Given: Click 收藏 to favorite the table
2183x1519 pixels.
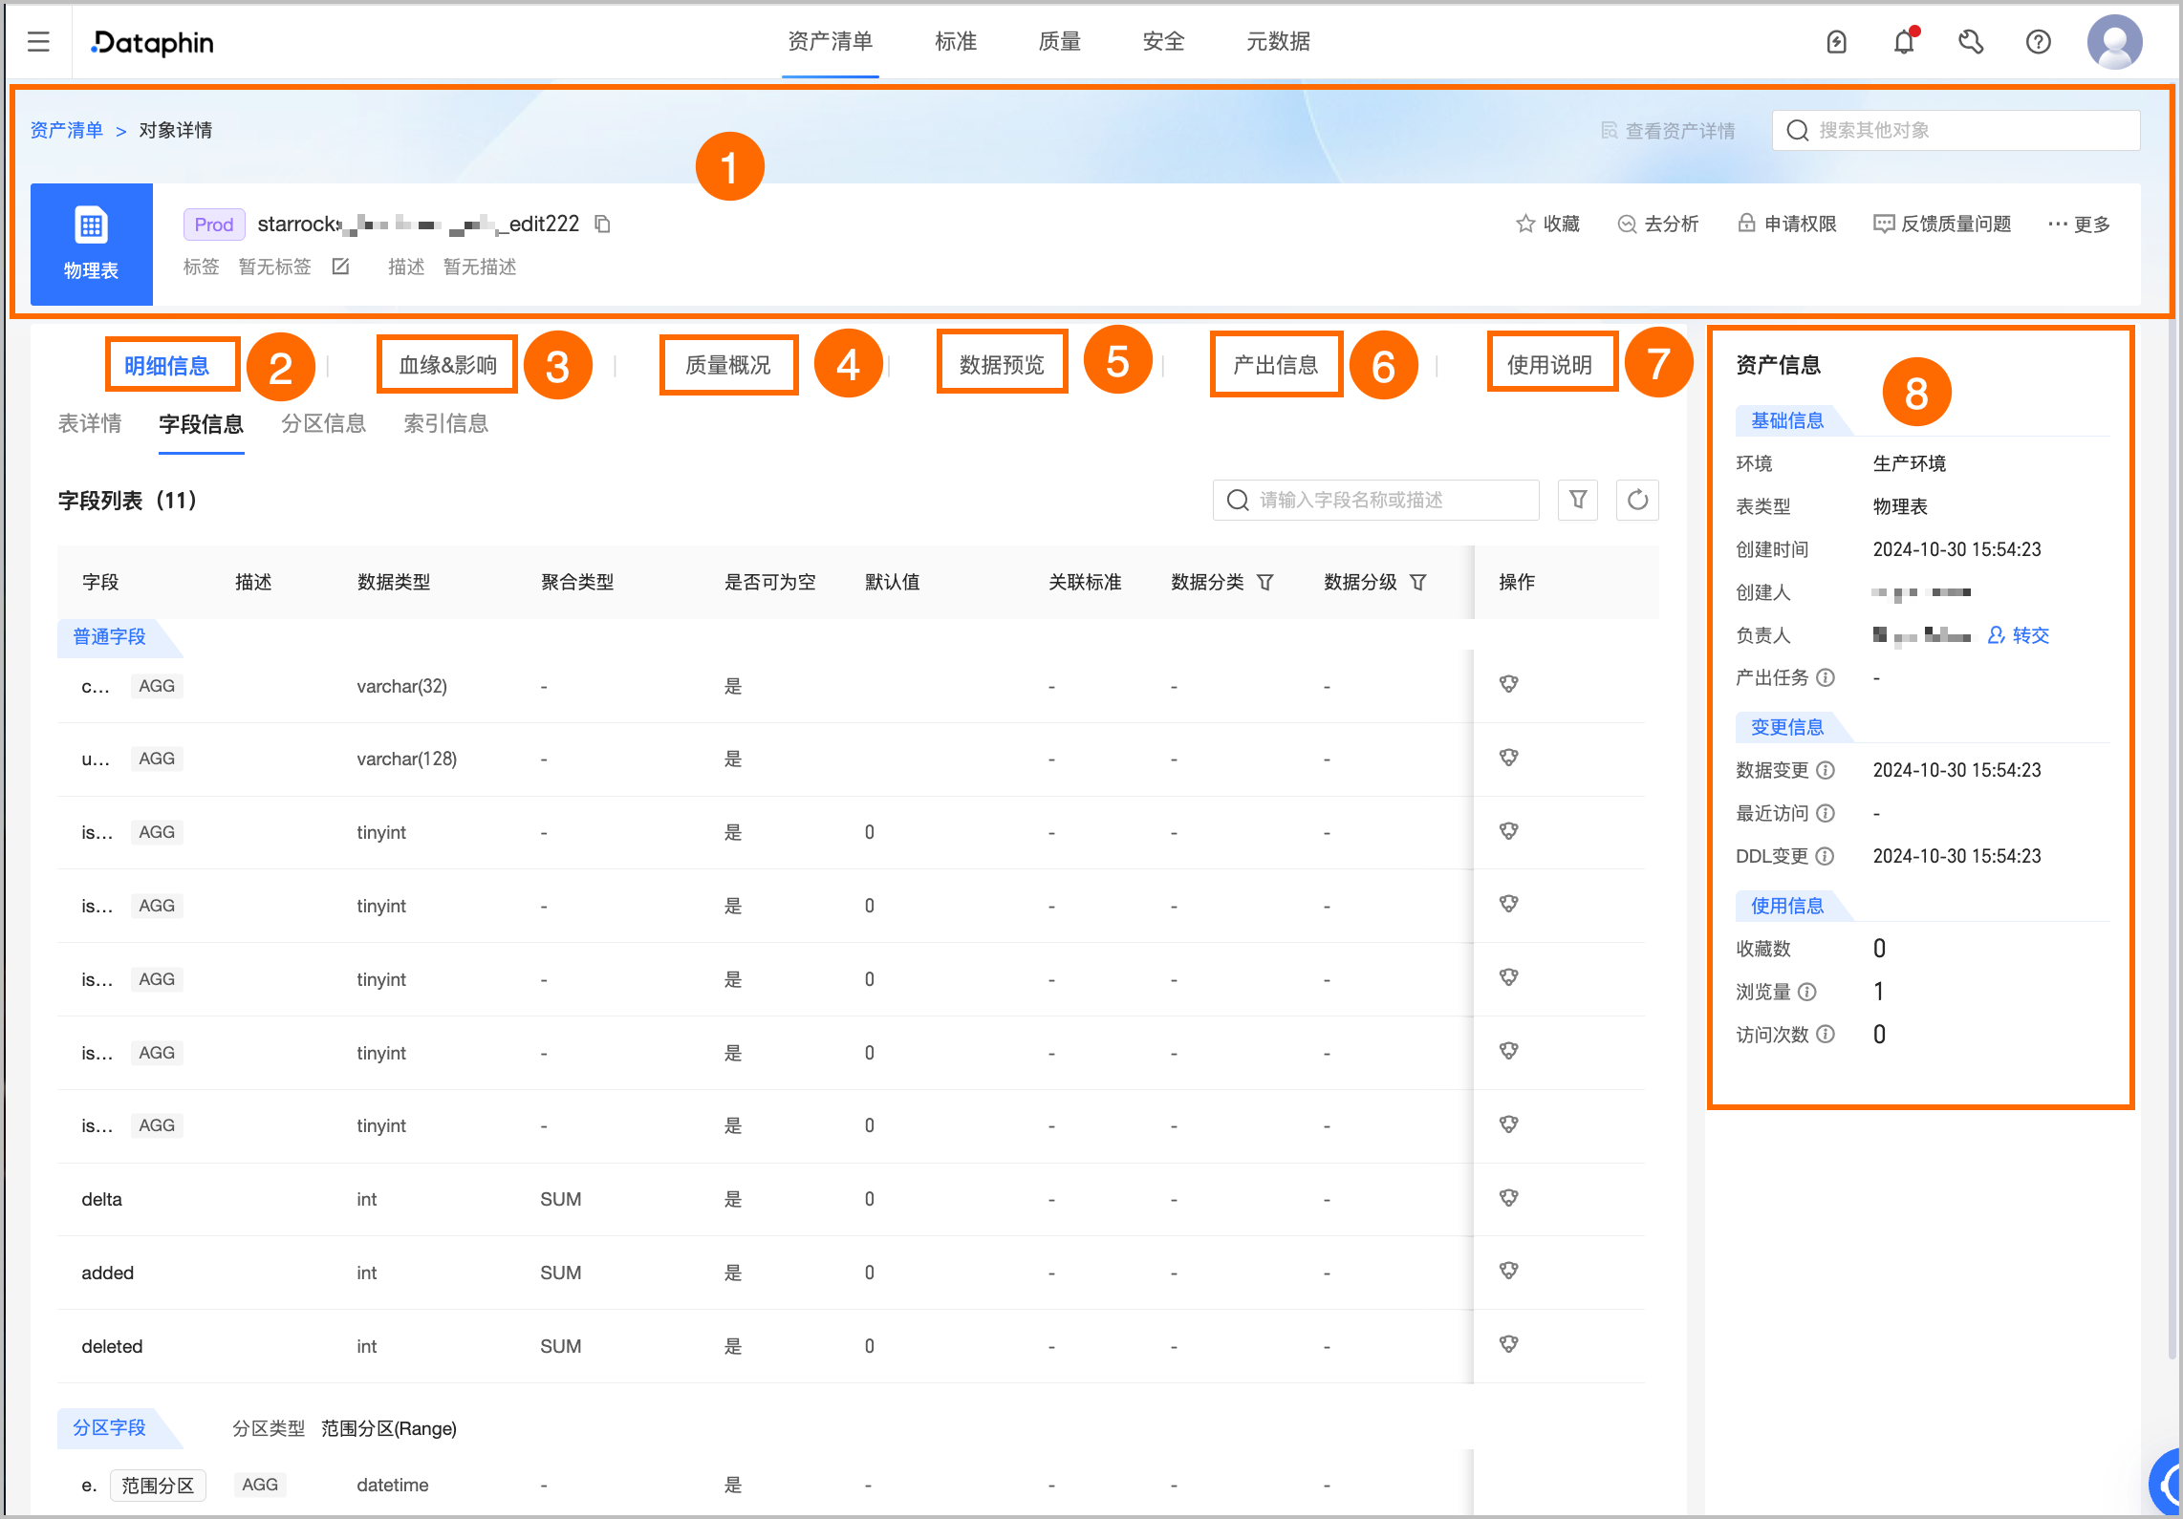Looking at the screenshot, I should 1547,224.
